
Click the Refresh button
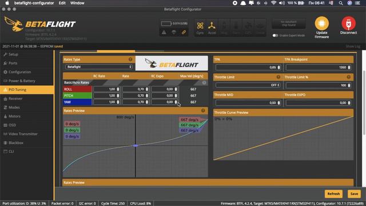click(333, 194)
